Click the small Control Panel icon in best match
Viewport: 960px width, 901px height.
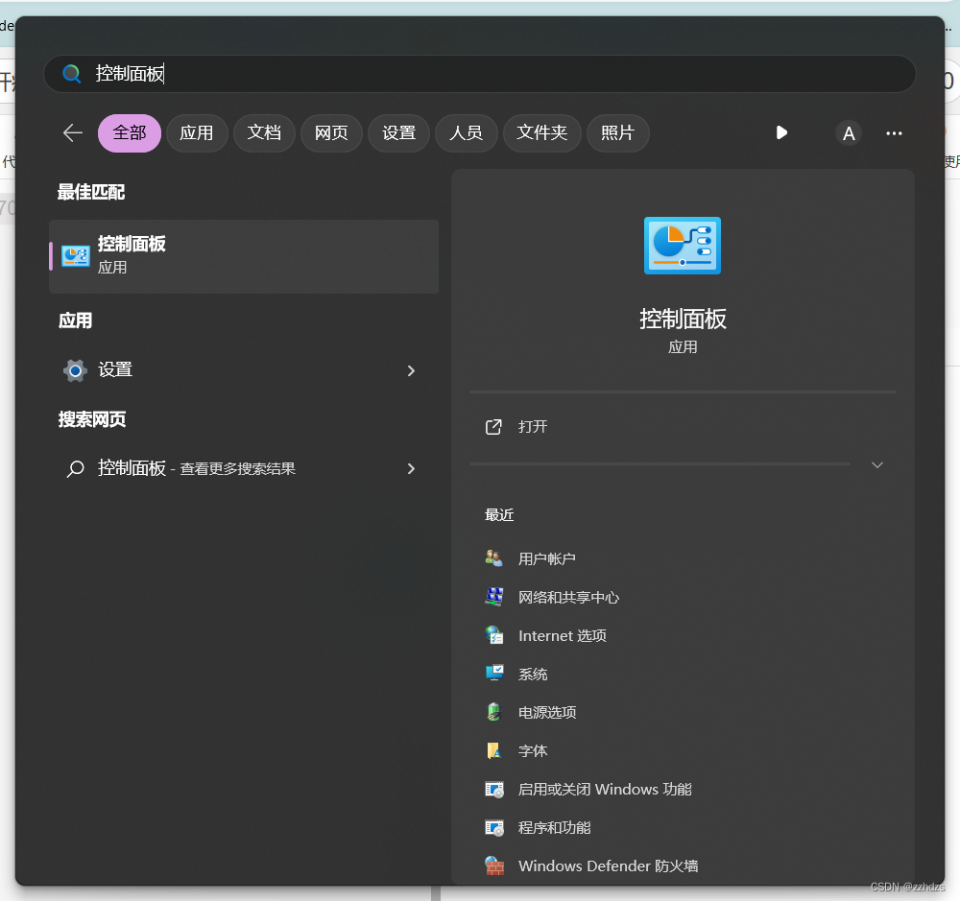click(76, 256)
